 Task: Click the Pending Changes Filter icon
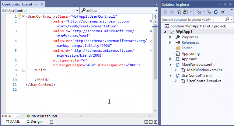(x=199, y=12)
